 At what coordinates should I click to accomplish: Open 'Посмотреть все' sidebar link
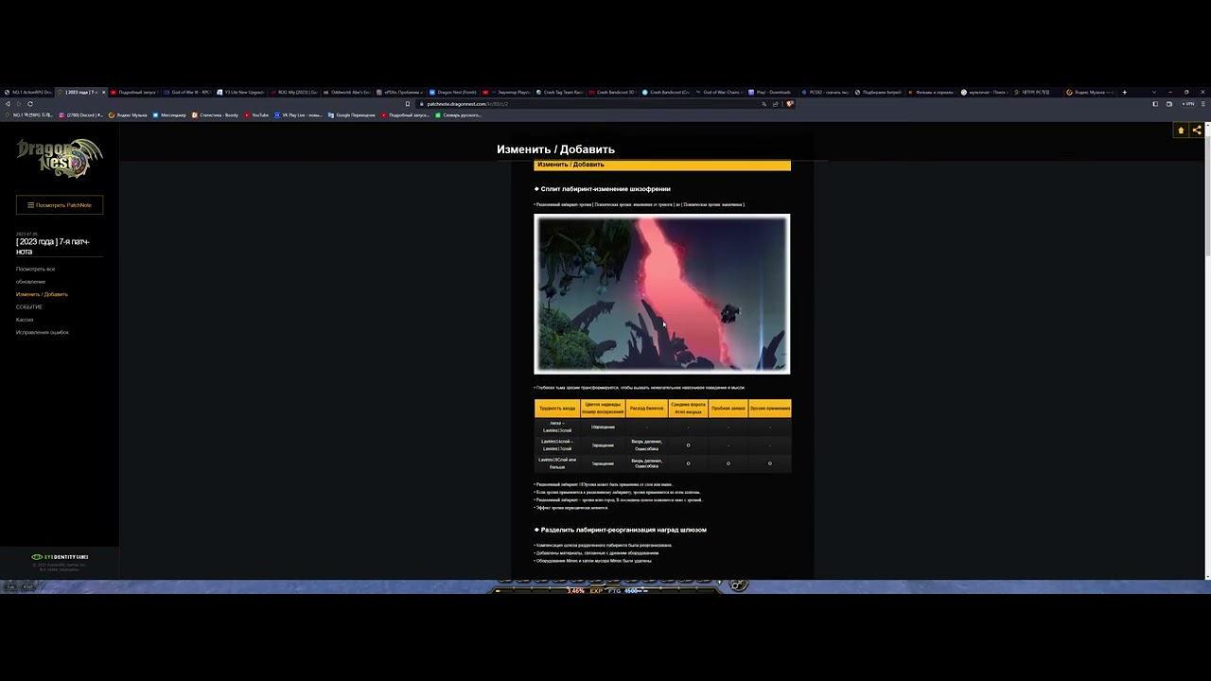coord(35,269)
